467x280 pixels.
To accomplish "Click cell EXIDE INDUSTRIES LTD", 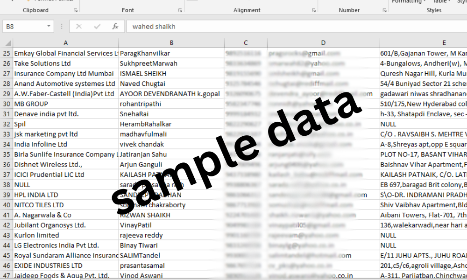I will click(x=65, y=266).
